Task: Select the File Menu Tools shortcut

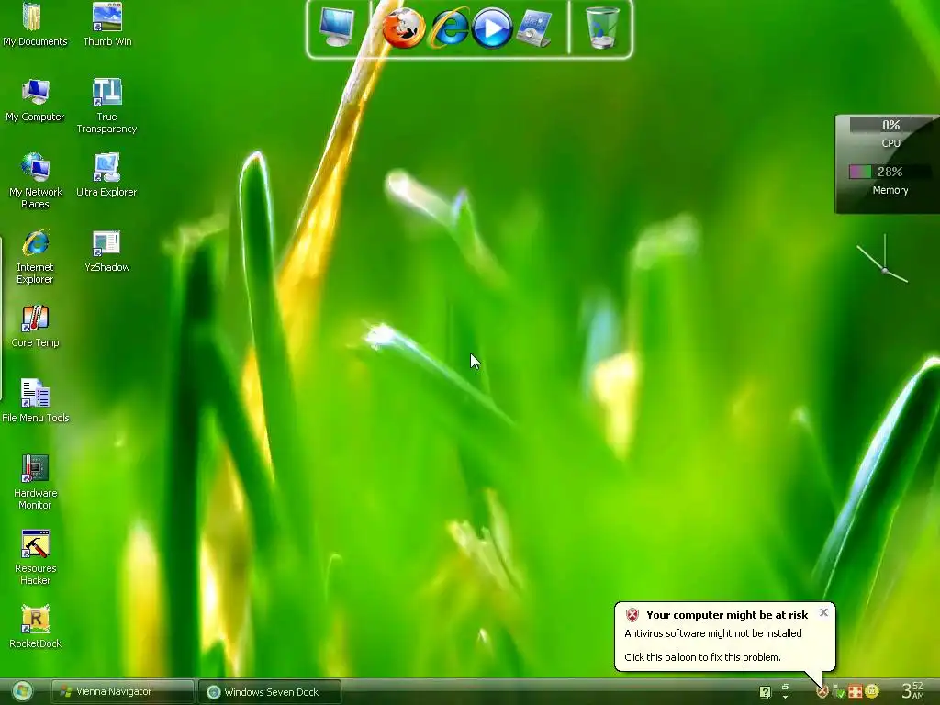Action: pyautogui.click(x=35, y=402)
